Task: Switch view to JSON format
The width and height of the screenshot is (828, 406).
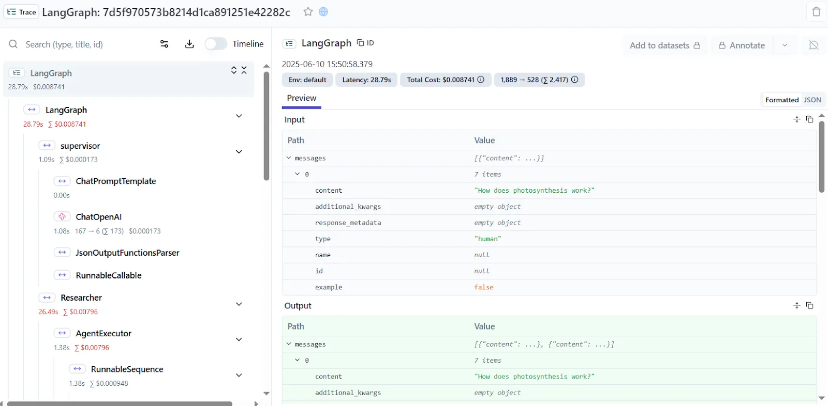Action: [x=812, y=100]
